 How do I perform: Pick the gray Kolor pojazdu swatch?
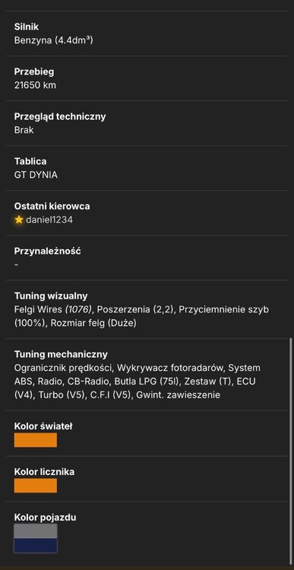click(36, 531)
